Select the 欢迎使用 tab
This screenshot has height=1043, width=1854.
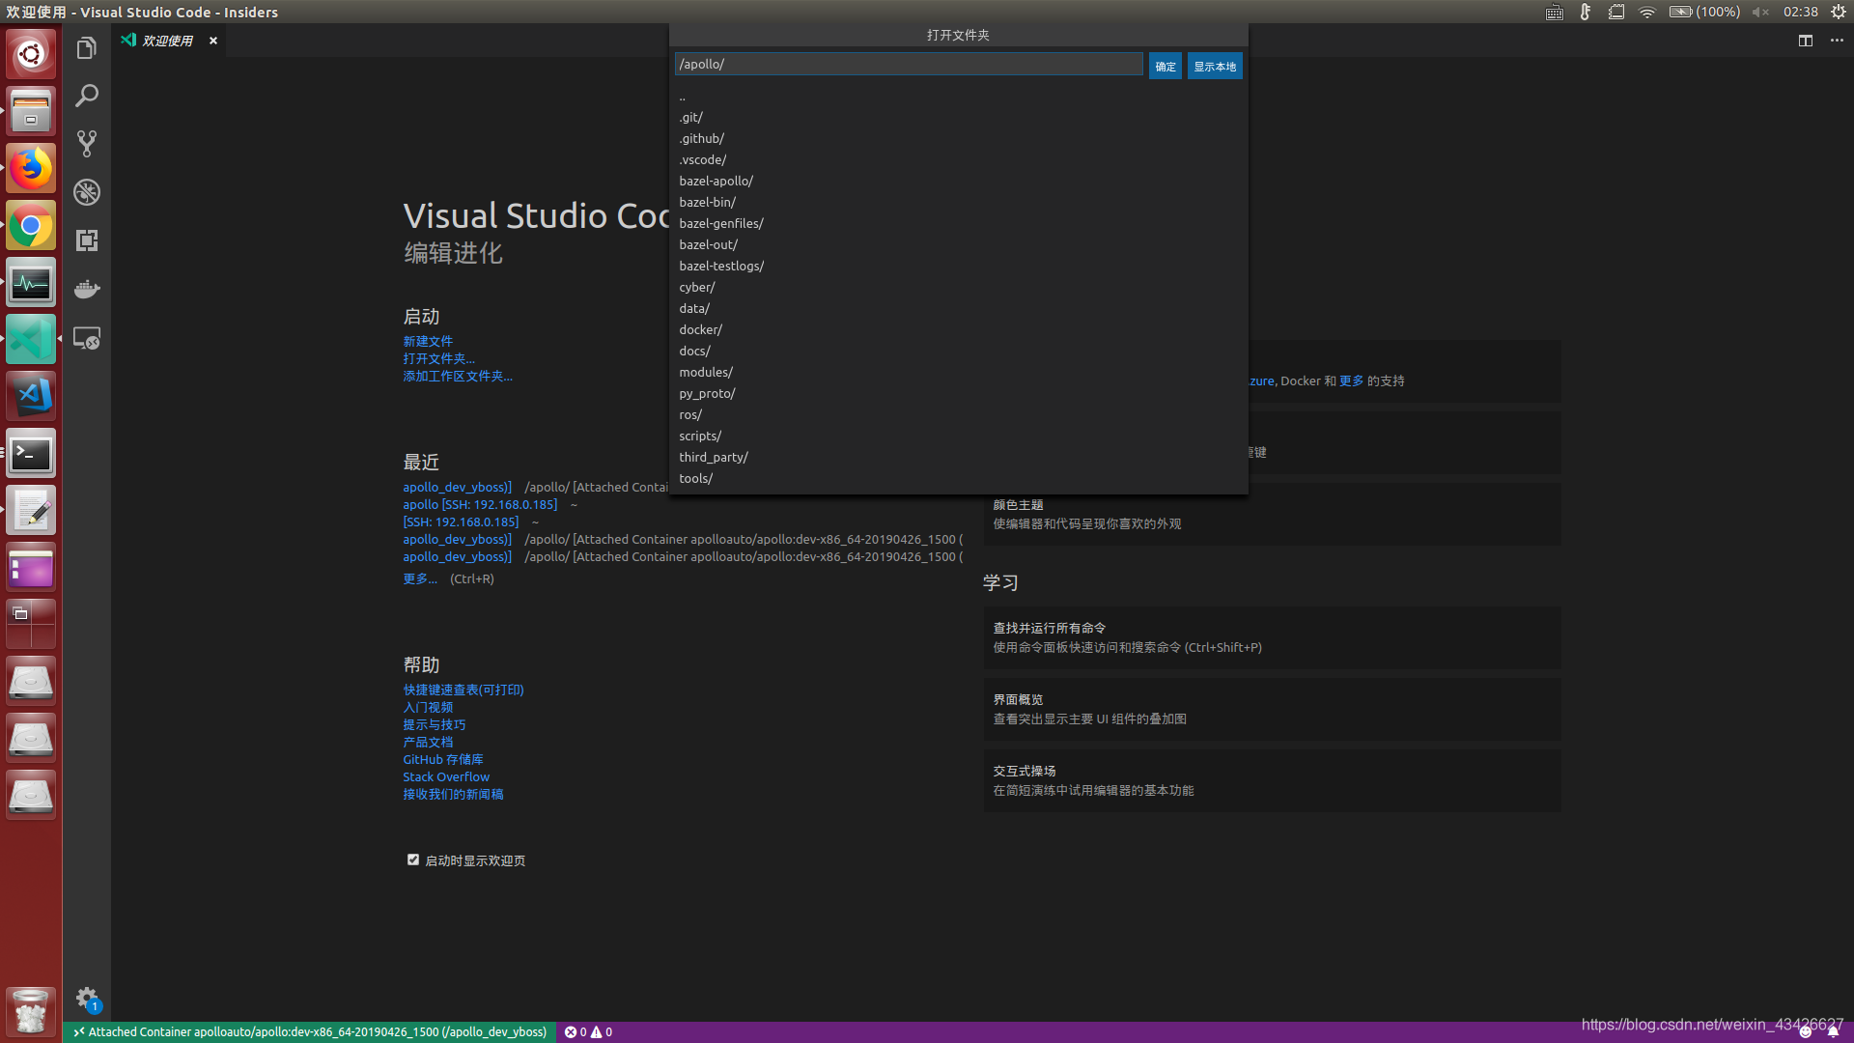click(167, 41)
